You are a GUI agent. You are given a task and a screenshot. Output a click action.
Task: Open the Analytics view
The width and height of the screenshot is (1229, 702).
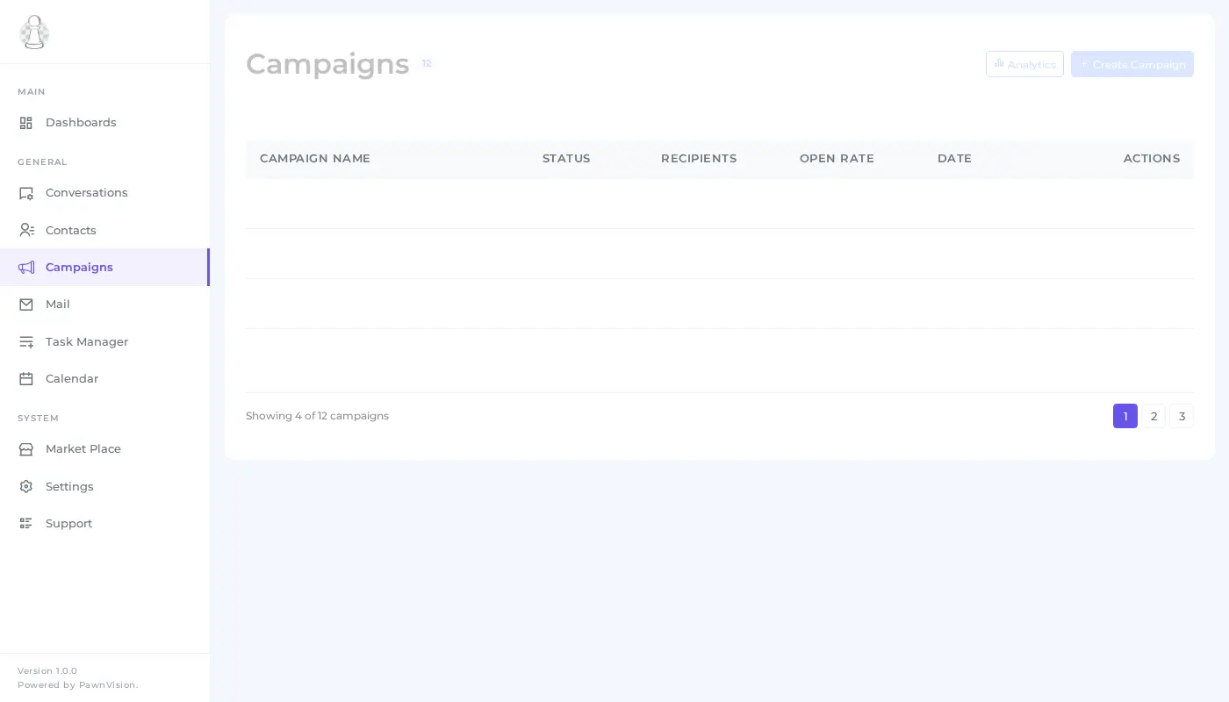coord(1024,64)
